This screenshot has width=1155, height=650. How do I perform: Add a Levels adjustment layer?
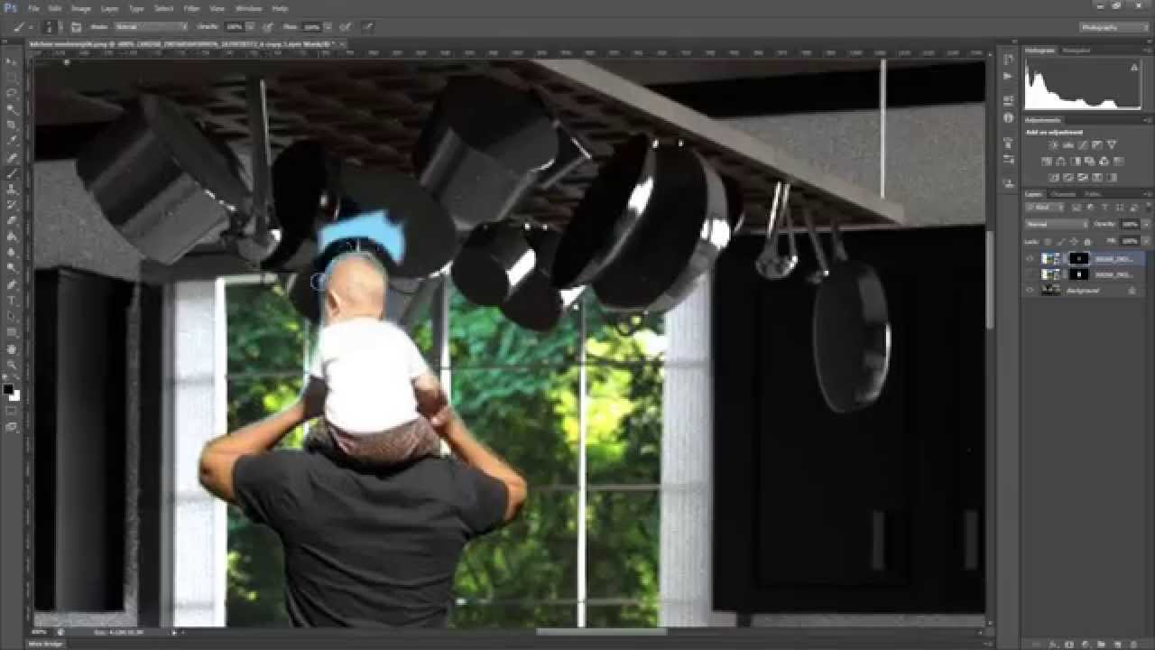pos(1067,144)
